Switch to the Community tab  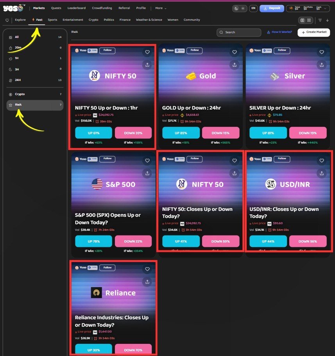192,20
